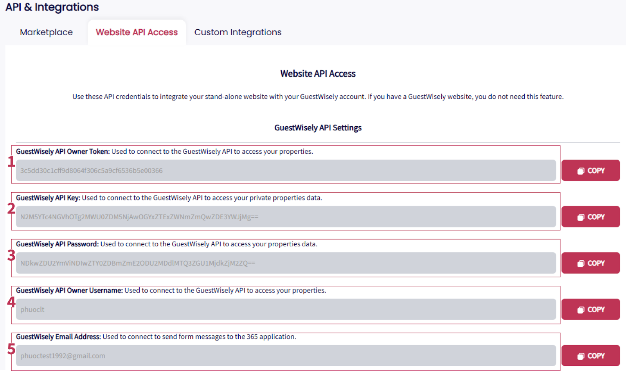
Task: Click the 'GuestWisely API Key:' label
Action: click(x=48, y=198)
